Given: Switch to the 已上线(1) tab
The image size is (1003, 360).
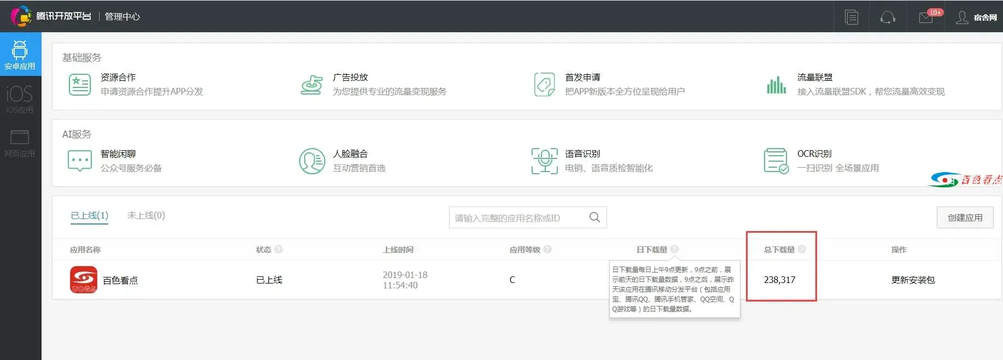Looking at the screenshot, I should [x=90, y=216].
